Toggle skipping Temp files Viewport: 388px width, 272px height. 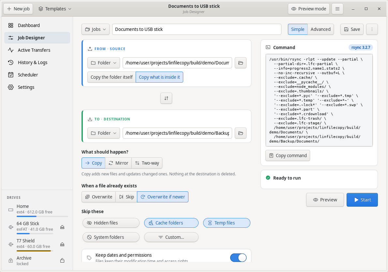pos(227,223)
